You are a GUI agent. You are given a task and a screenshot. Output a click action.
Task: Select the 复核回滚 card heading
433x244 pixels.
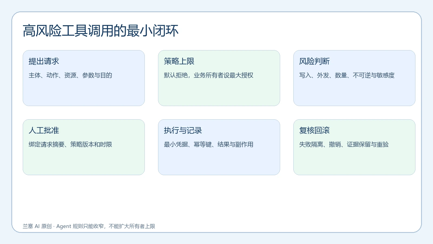[x=314, y=130]
